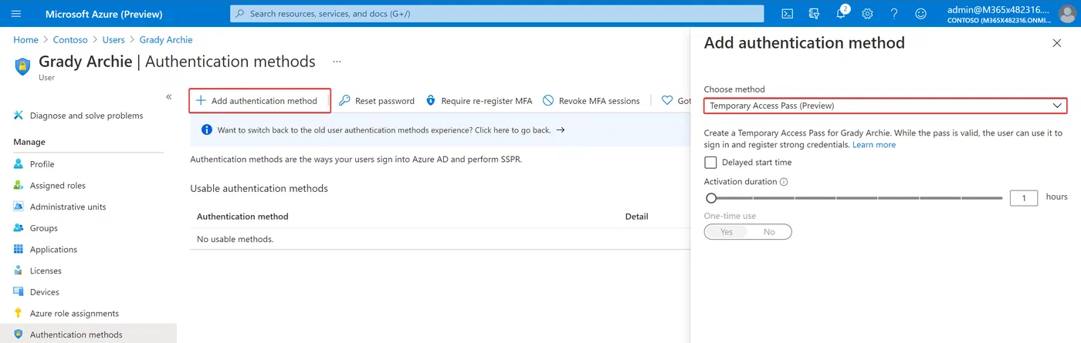Image resolution: width=1081 pixels, height=343 pixels.
Task: Go to Contoso breadcrumb
Action: pos(70,39)
